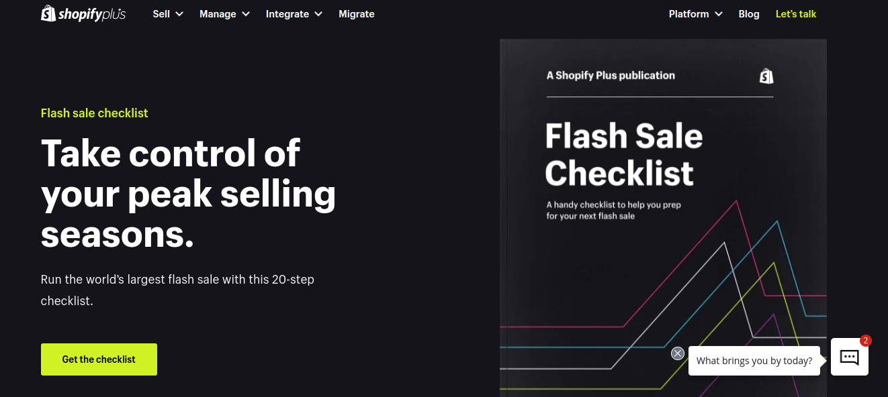Image resolution: width=888 pixels, height=397 pixels.
Task: Click the red notification badge on chat
Action: pyautogui.click(x=866, y=341)
